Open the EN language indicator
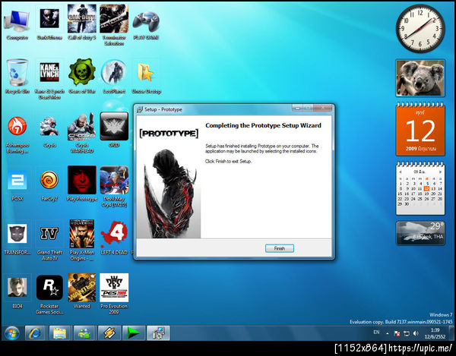 coord(376,332)
